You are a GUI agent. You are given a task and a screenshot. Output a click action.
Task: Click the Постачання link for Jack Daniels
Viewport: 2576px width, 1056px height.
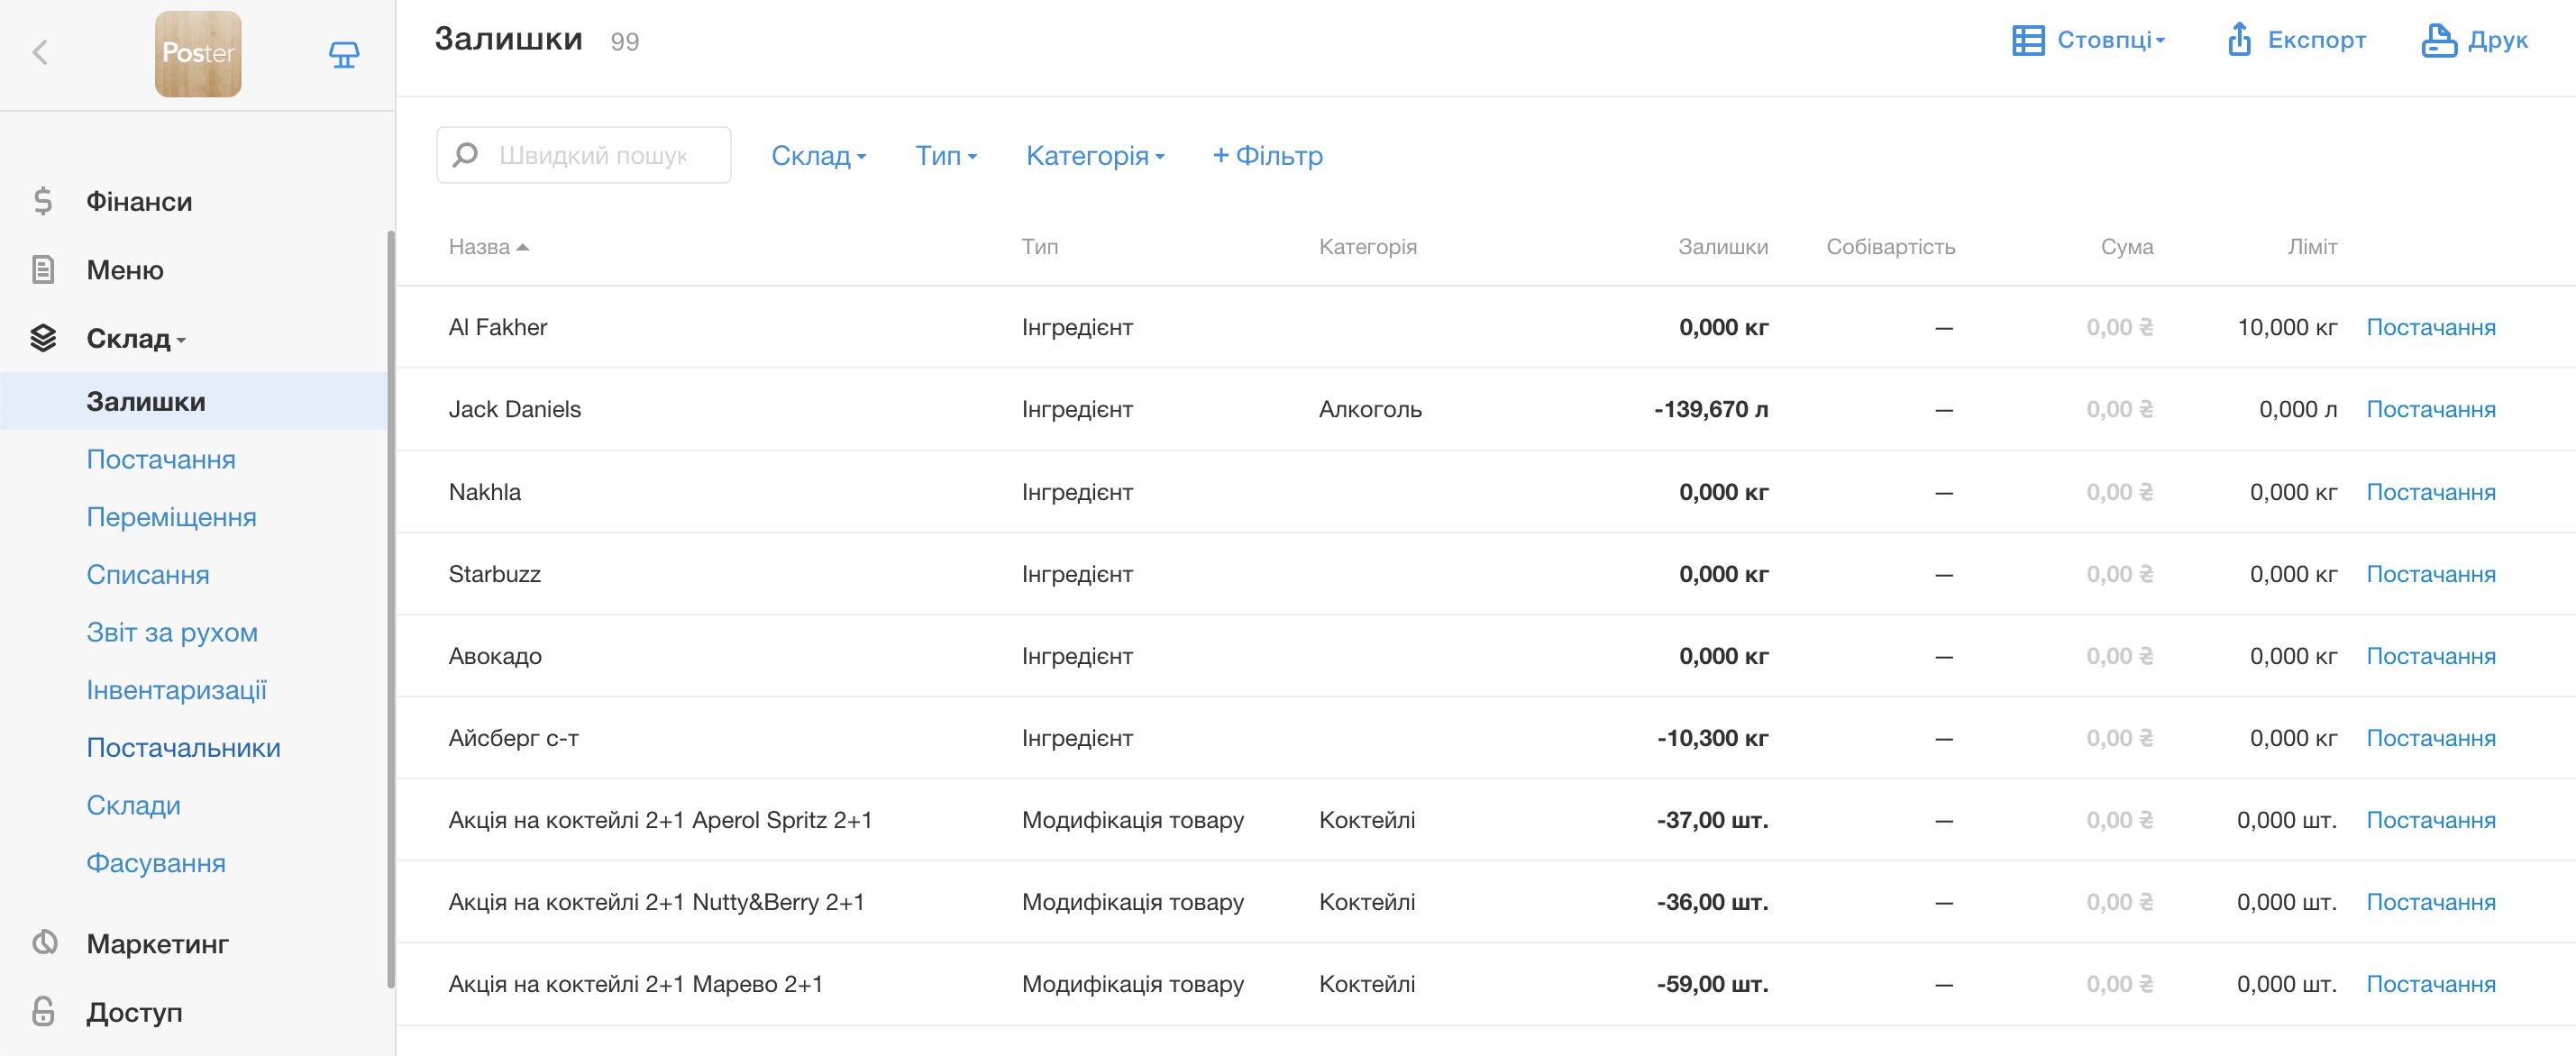(x=2430, y=409)
